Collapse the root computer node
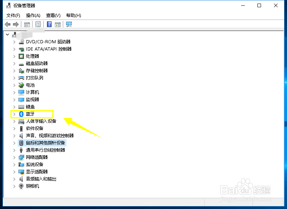The image size is (287, 209). pos(7,34)
